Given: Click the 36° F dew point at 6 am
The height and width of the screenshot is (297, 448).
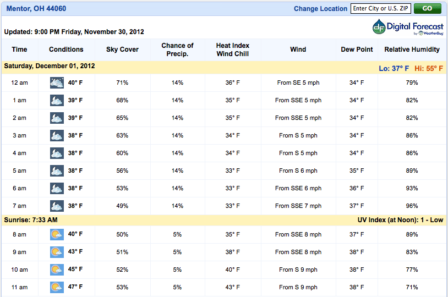Looking at the screenshot, I should pyautogui.click(x=357, y=189).
